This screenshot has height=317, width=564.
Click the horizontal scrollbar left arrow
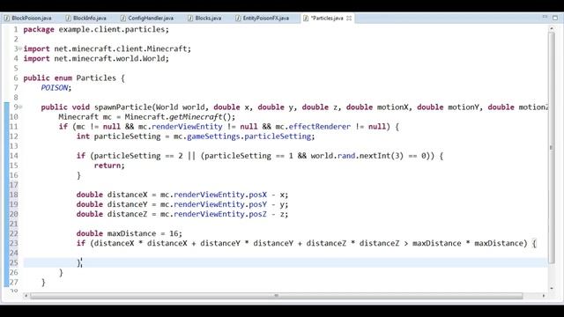[26, 296]
